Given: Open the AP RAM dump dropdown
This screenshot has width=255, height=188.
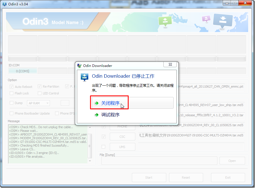Looking at the screenshot, I should click(x=38, y=103).
